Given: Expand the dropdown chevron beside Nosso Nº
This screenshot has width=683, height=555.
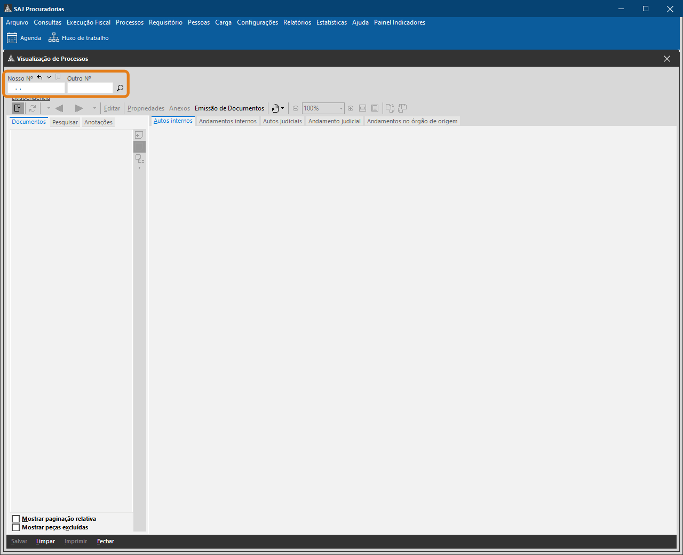Looking at the screenshot, I should click(x=49, y=77).
